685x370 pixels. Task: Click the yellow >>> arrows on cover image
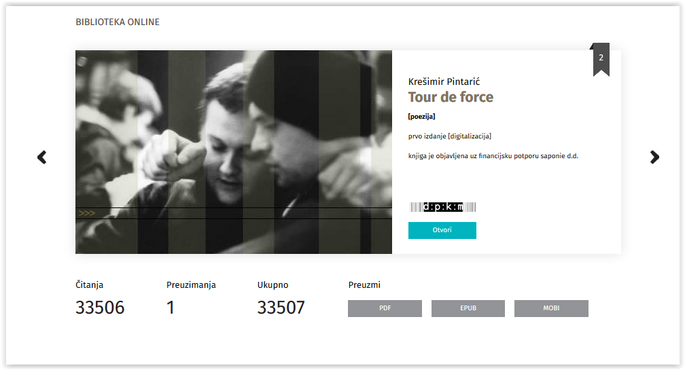(x=87, y=213)
